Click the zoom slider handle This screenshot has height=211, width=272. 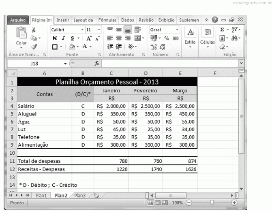[211, 202]
